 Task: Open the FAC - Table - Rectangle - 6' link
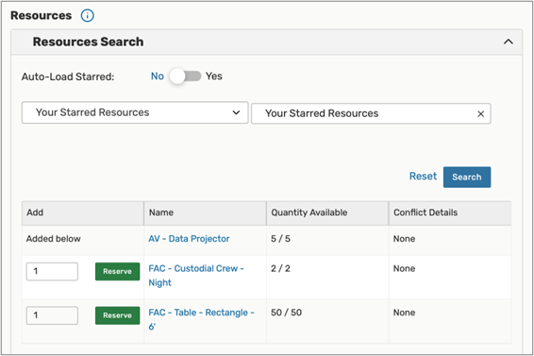(x=201, y=319)
